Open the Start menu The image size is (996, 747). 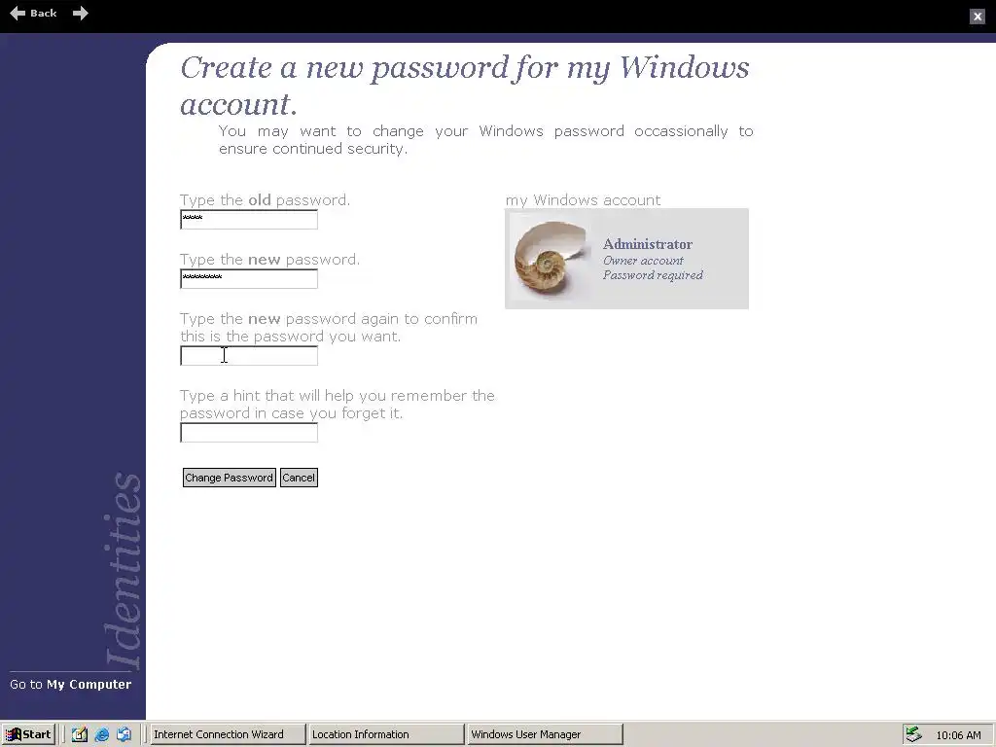28,734
